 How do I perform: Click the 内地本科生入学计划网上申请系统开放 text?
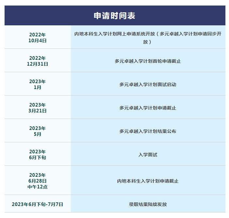(x=114, y=34)
